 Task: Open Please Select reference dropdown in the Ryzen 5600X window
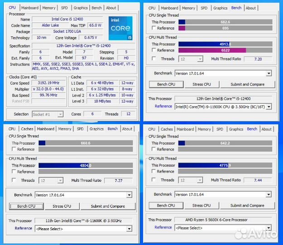pos(223,228)
